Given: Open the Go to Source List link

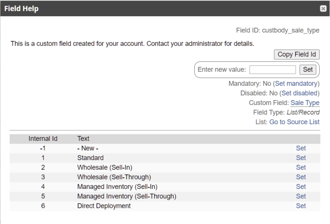Looking at the screenshot, I should (294, 122).
